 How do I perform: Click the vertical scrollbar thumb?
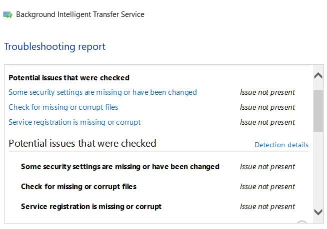coord(318,111)
